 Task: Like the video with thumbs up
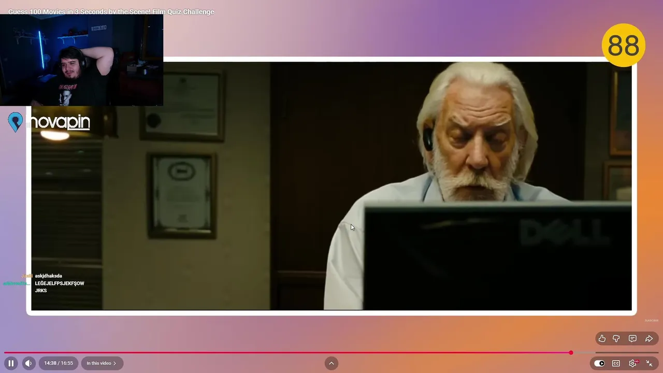click(x=602, y=338)
